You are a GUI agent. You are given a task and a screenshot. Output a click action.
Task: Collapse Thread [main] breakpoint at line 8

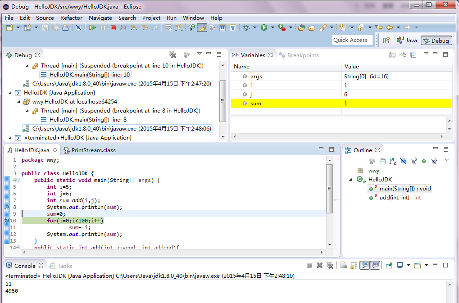coord(27,111)
